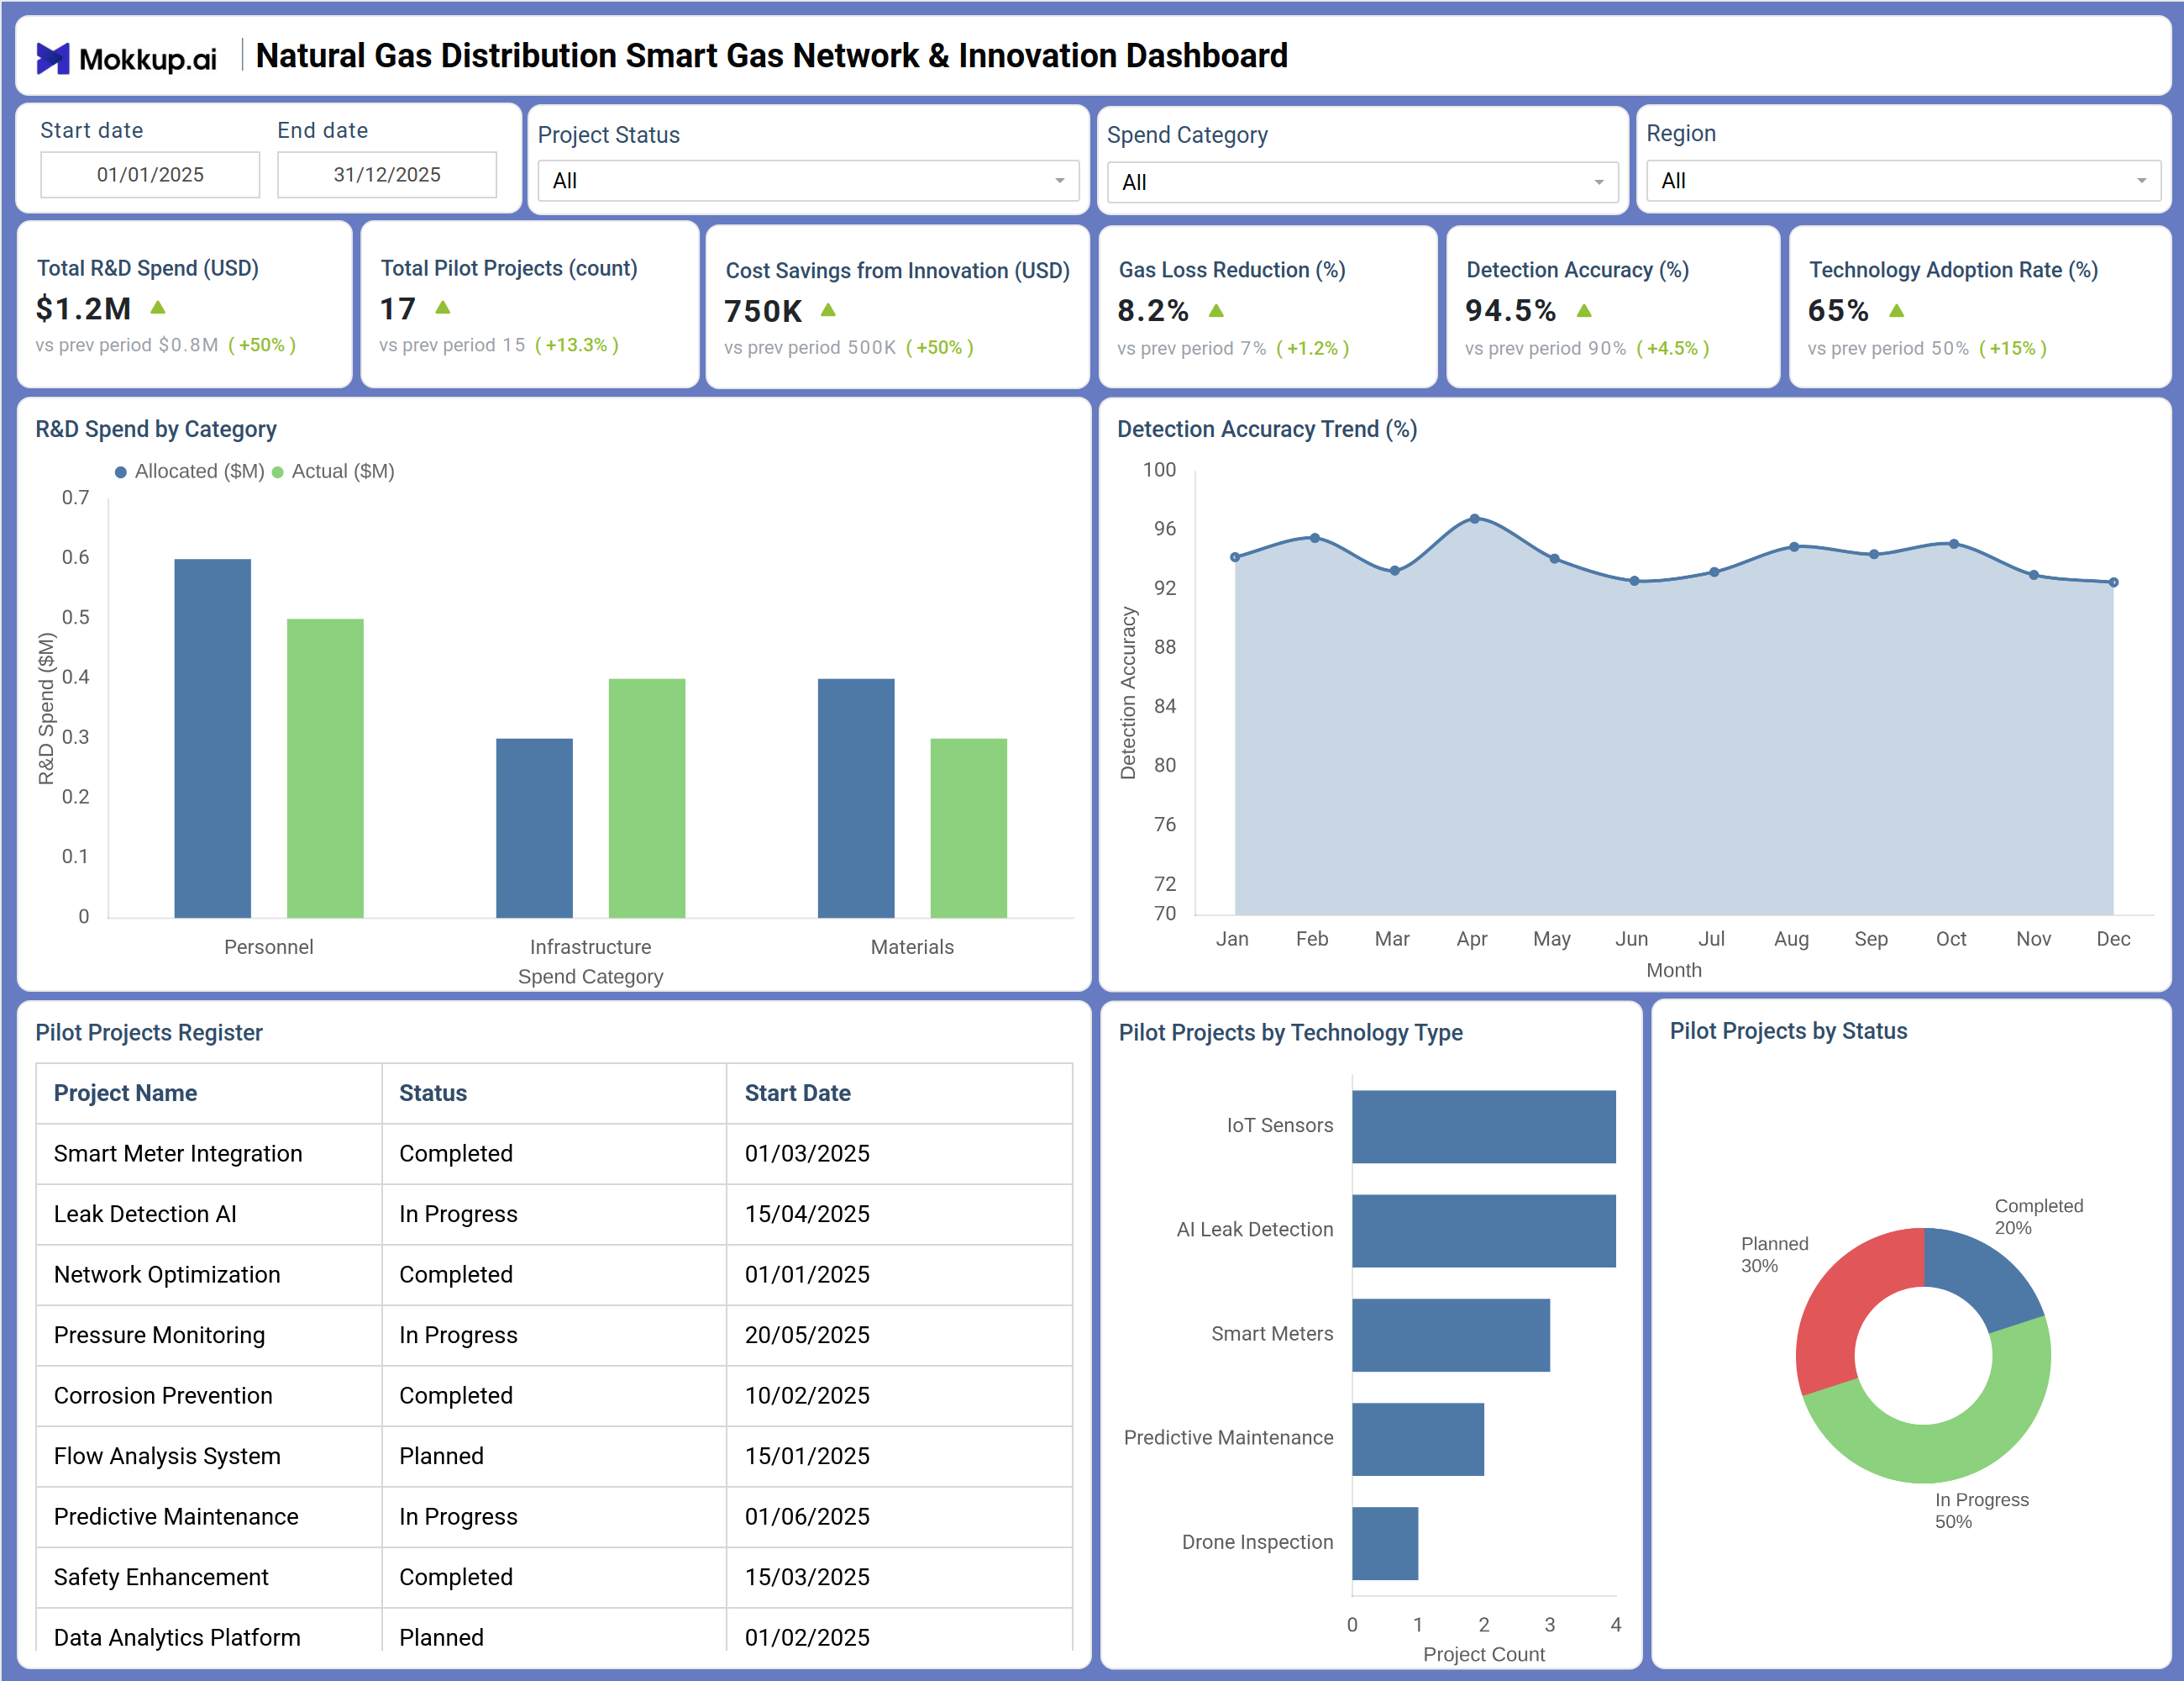The height and width of the screenshot is (1681, 2184).
Task: Toggle the Allocated ($M) legend marker
Action: pos(121,472)
